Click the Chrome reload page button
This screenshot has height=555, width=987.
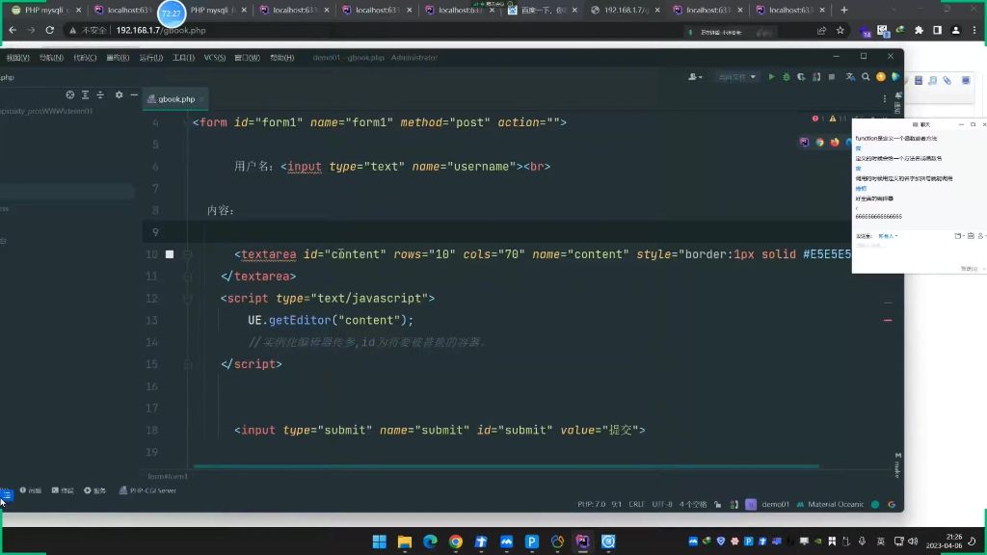point(50,30)
